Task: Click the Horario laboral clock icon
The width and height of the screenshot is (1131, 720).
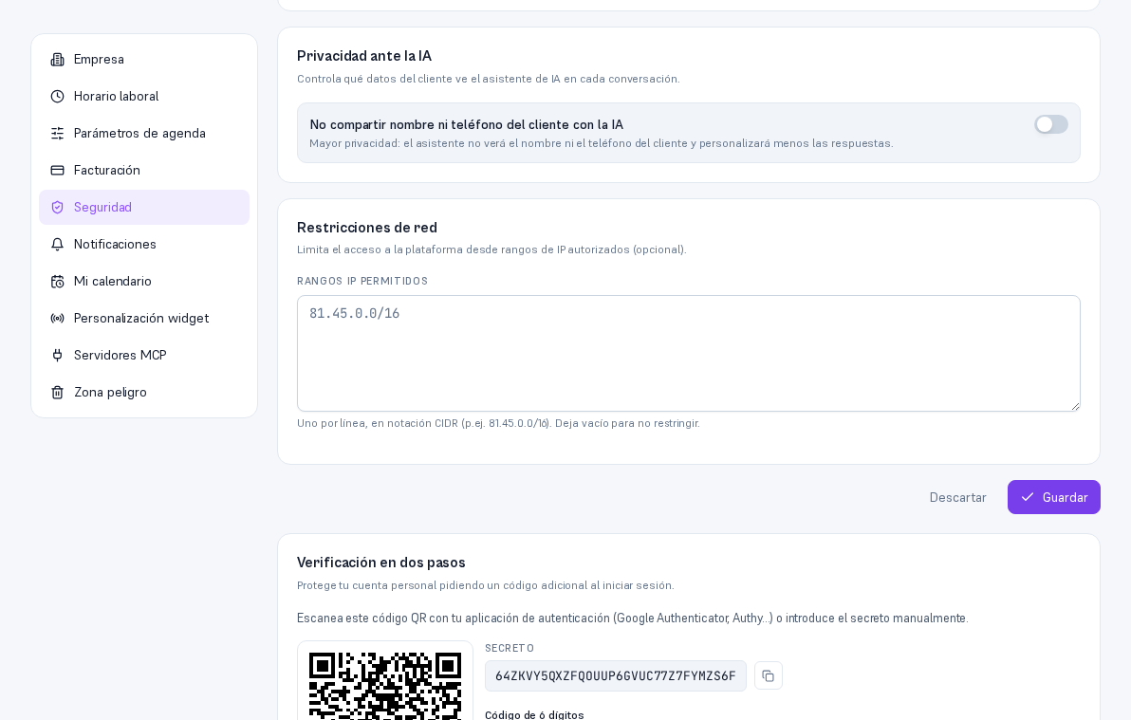Action: 57,96
